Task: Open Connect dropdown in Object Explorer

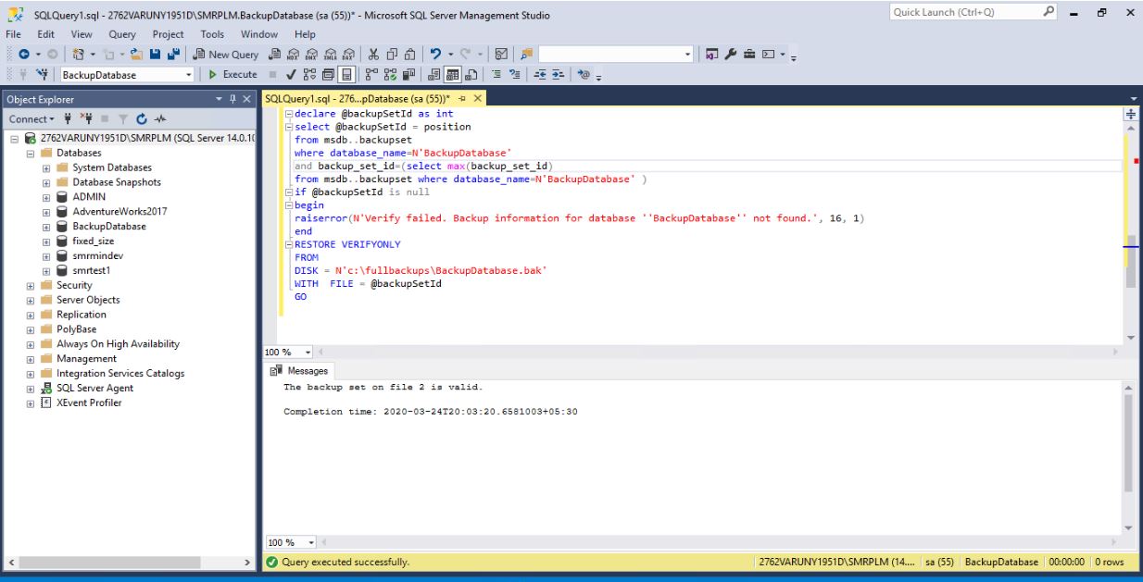Action: tap(31, 119)
